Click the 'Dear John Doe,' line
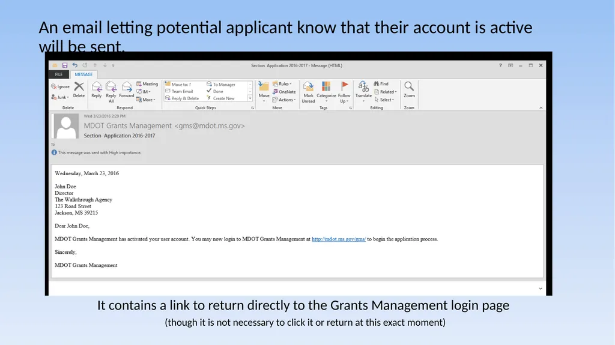Viewport: 615px width, 345px height. point(72,226)
